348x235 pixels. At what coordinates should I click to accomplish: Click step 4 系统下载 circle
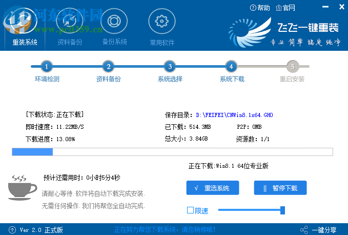[x=231, y=66]
